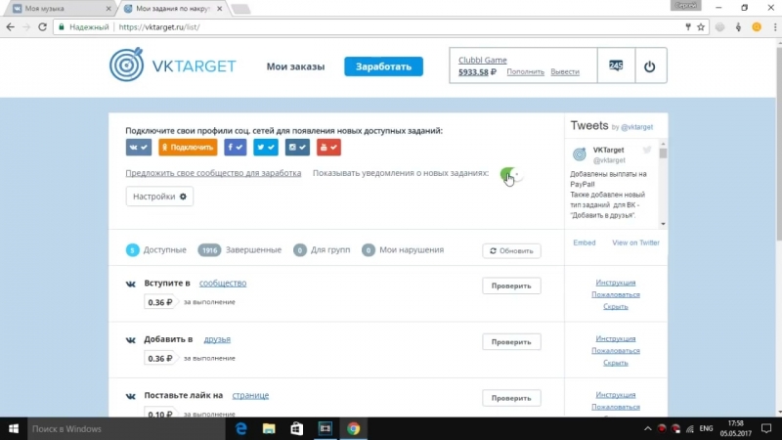Click Проверить for the join community task
The width and height of the screenshot is (782, 440).
[511, 286]
